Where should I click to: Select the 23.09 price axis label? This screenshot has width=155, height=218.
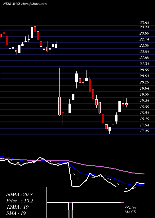click(x=144, y=33)
